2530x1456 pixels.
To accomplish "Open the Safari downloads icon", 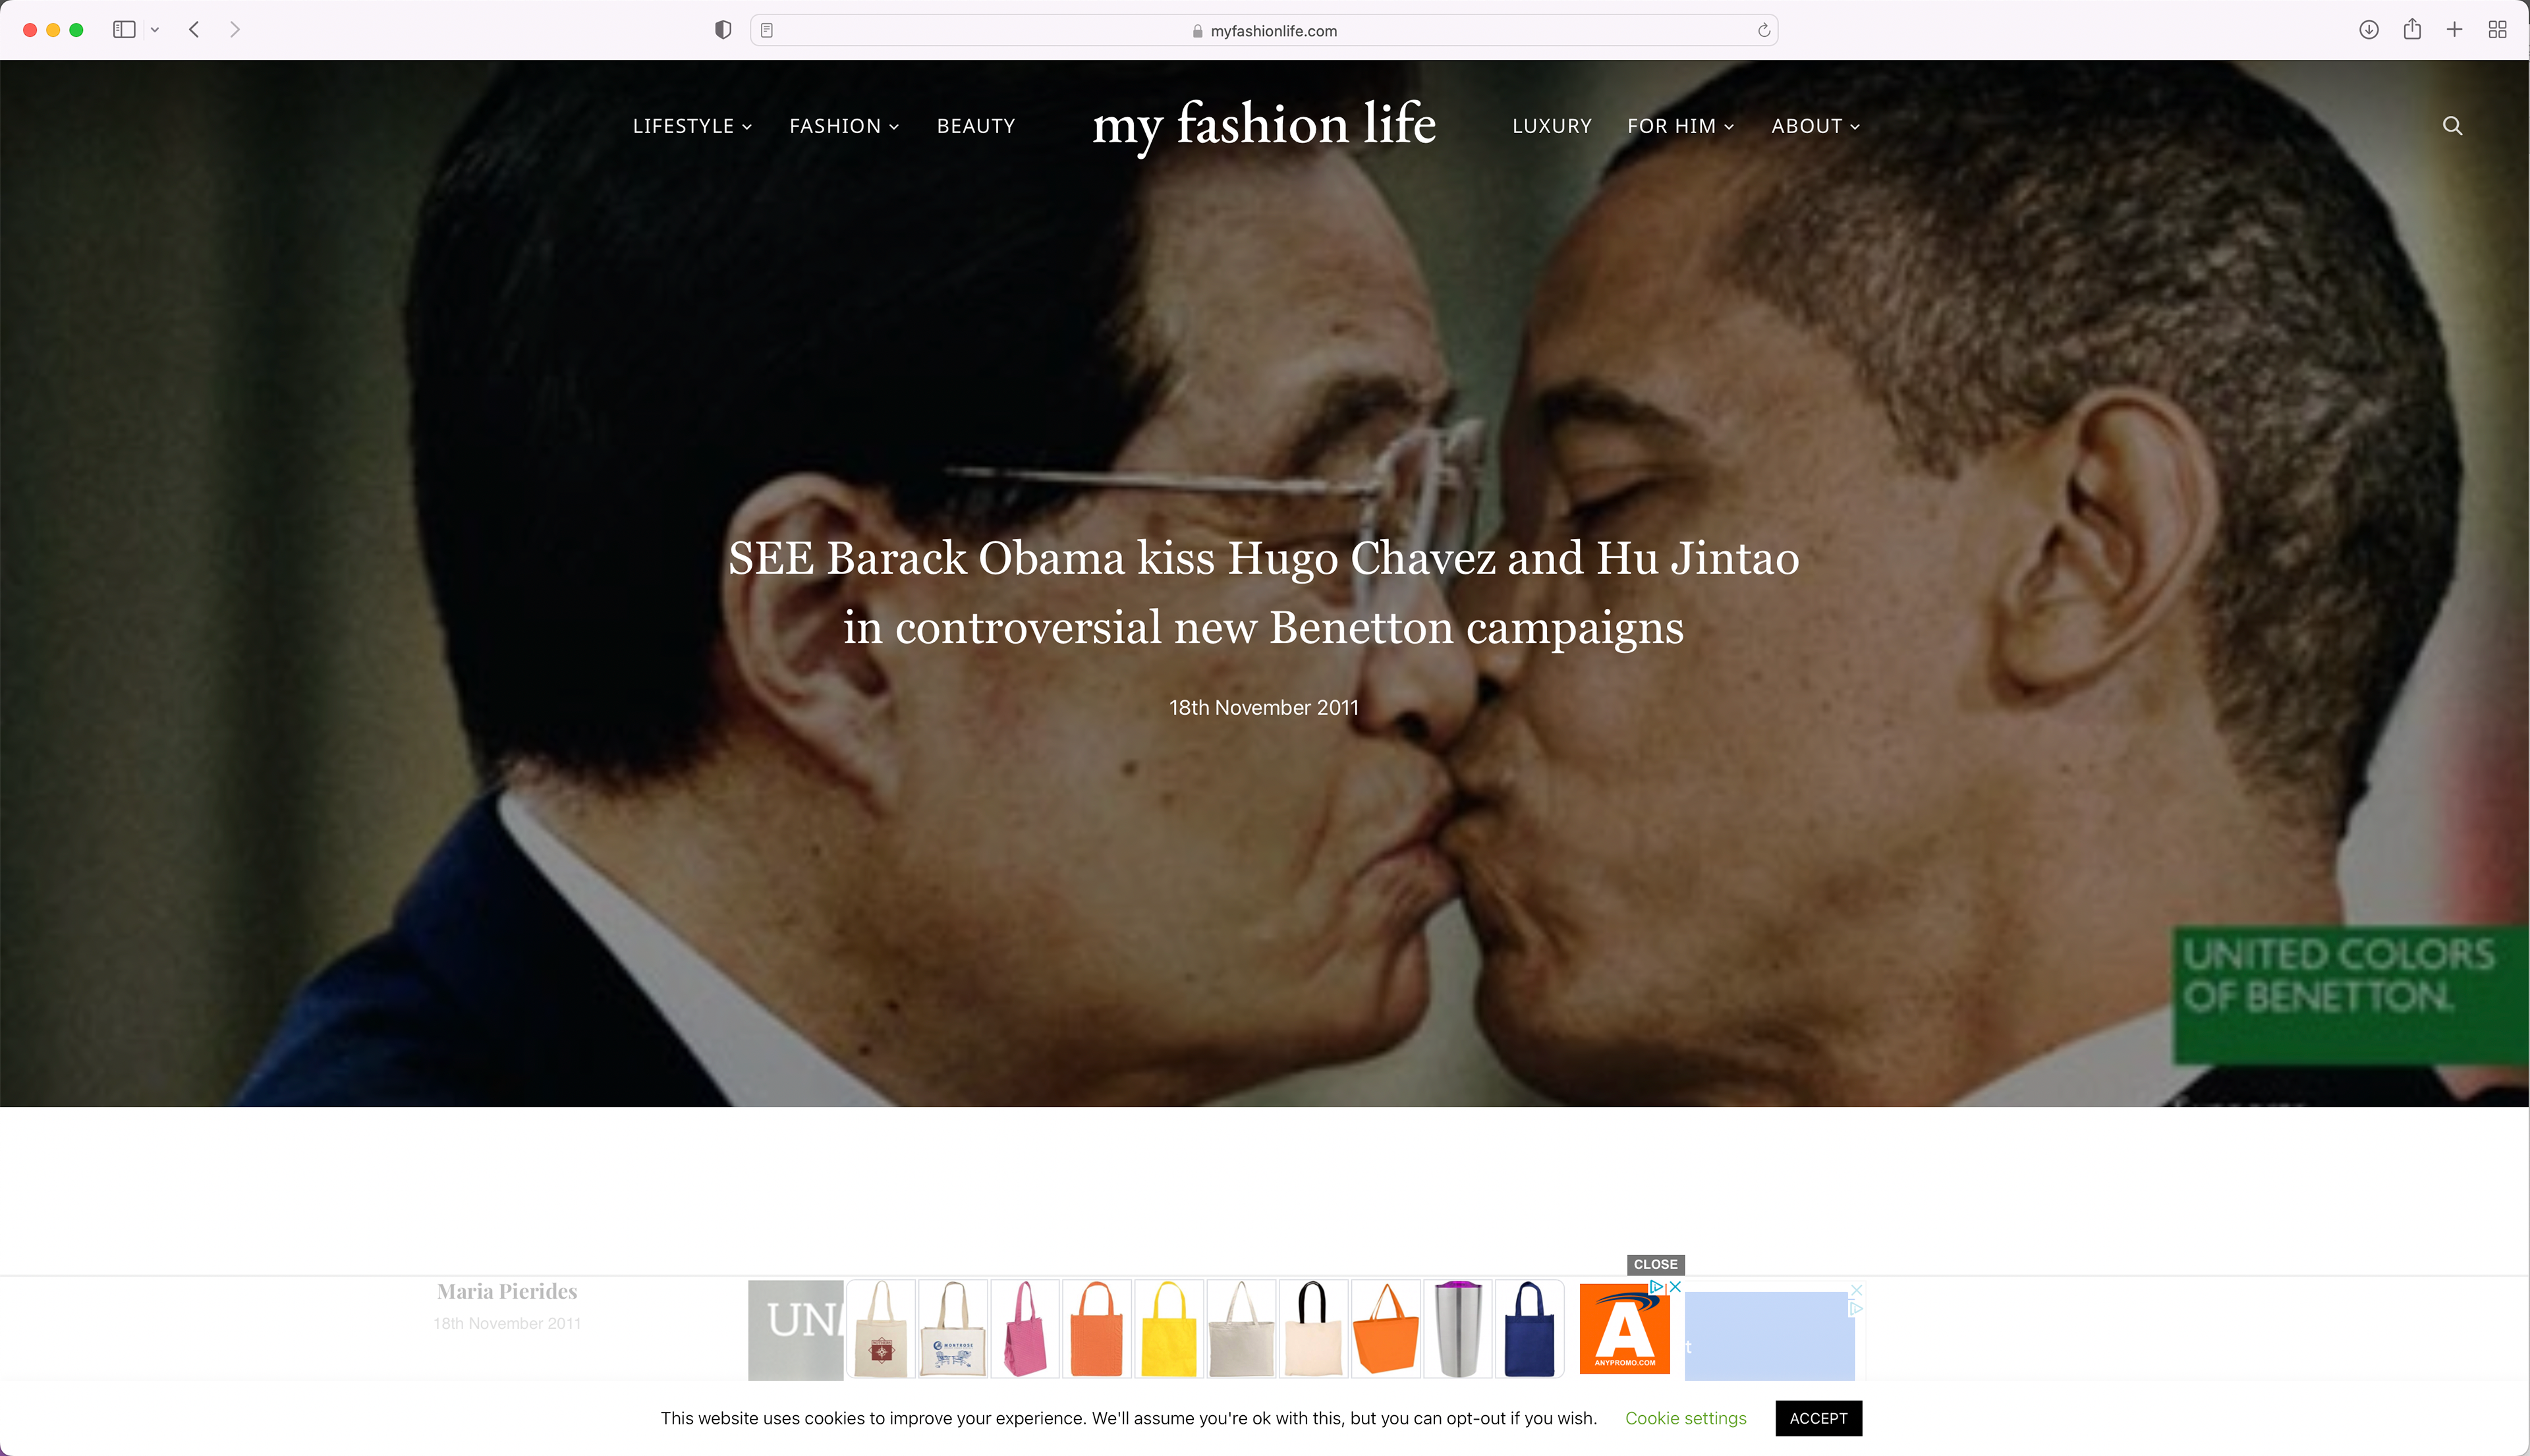I will (x=2369, y=30).
